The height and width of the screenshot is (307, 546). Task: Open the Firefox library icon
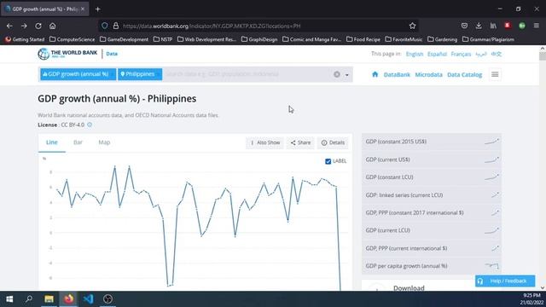[493, 26]
